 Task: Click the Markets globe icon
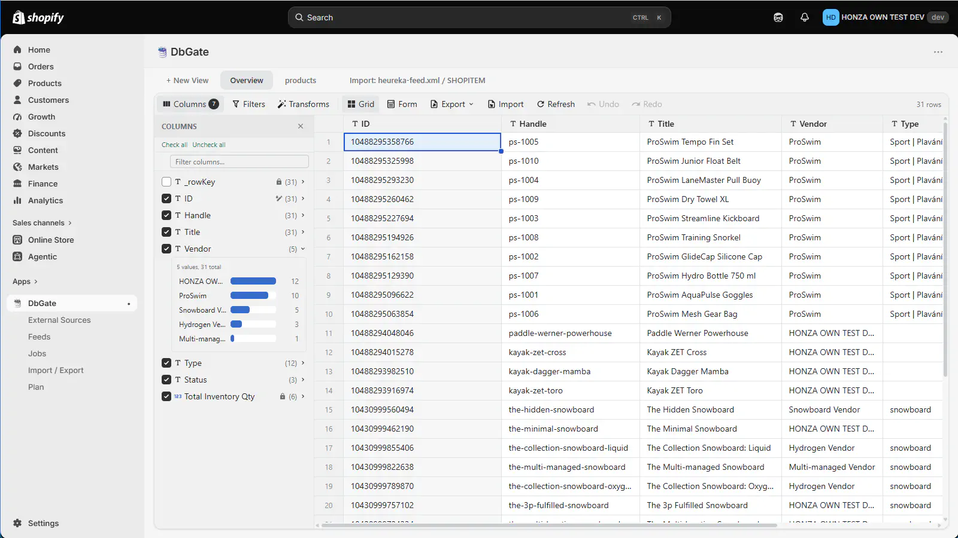[x=17, y=167]
